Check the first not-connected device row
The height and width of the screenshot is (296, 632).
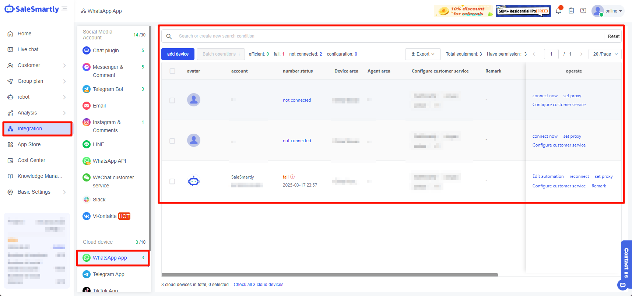point(172,101)
